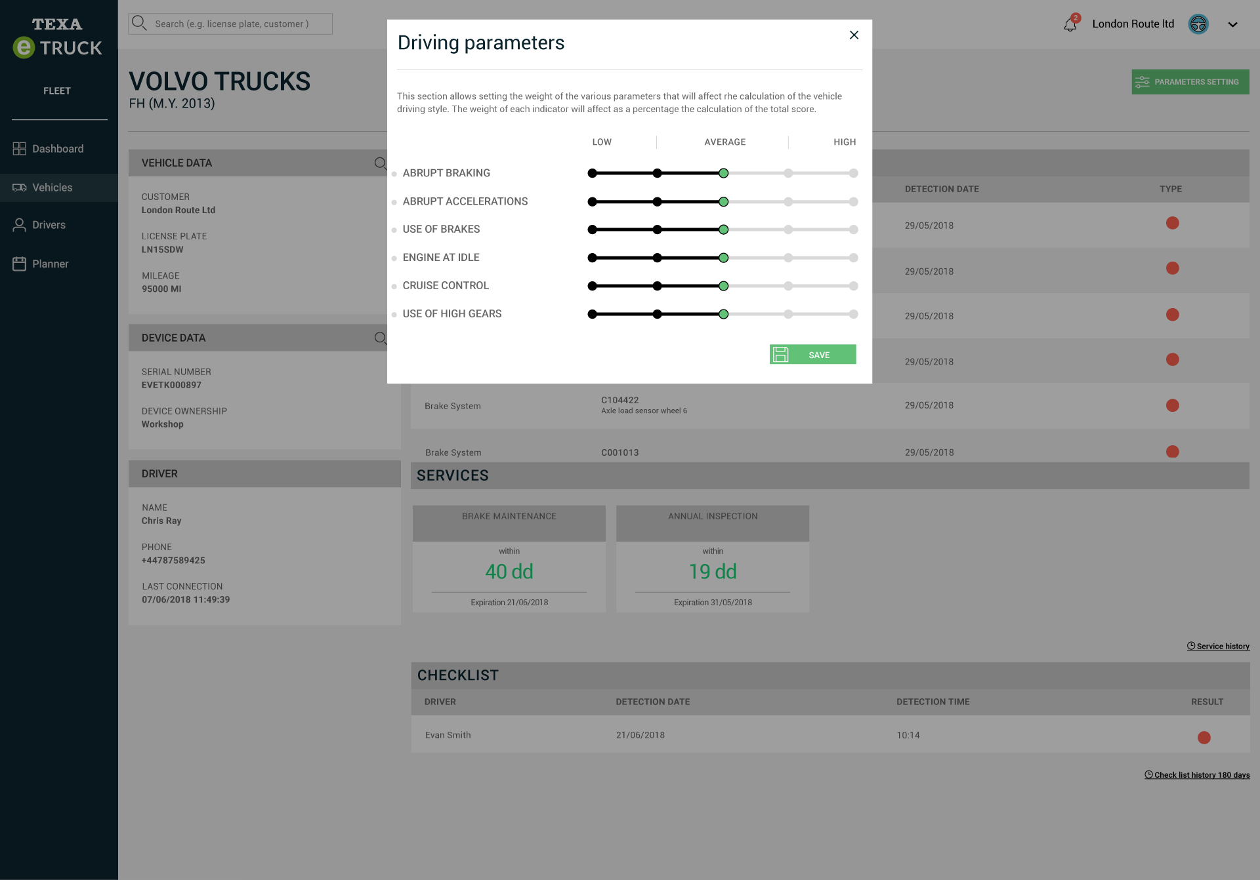Expand the London Route ltd account dropdown
Screen dimensions: 1260x880
coord(1232,24)
